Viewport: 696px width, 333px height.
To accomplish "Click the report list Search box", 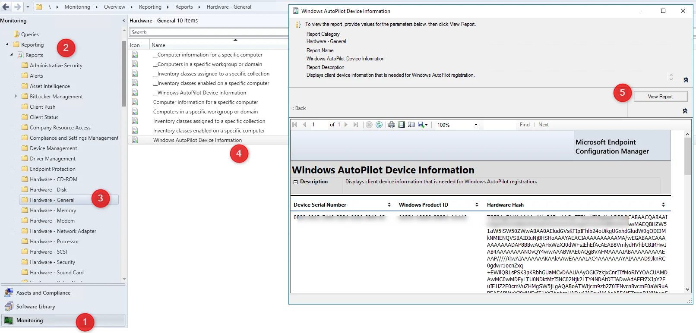I will (209, 32).
